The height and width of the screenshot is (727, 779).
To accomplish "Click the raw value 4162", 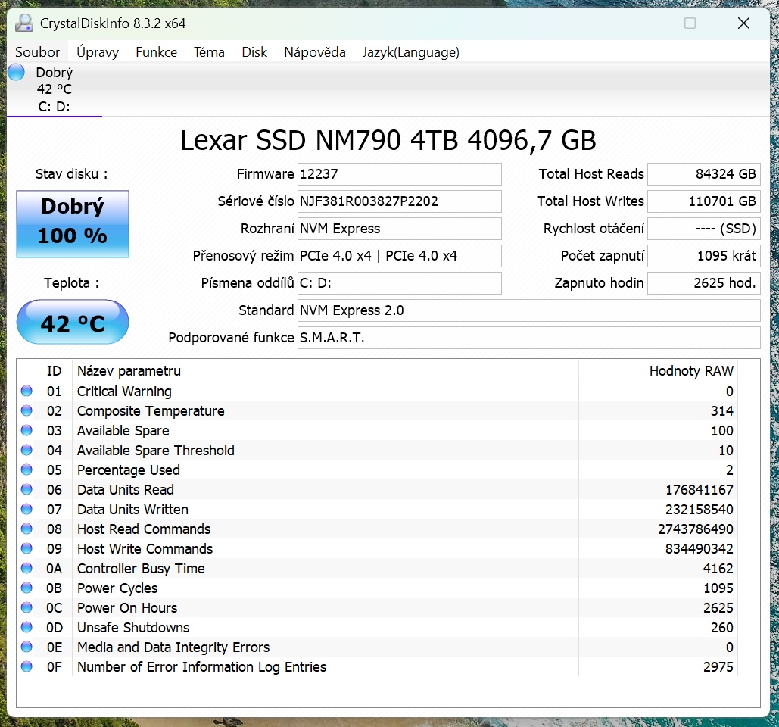I will point(718,569).
